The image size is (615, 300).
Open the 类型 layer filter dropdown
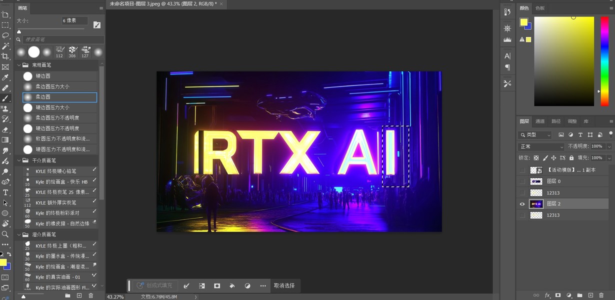point(535,135)
